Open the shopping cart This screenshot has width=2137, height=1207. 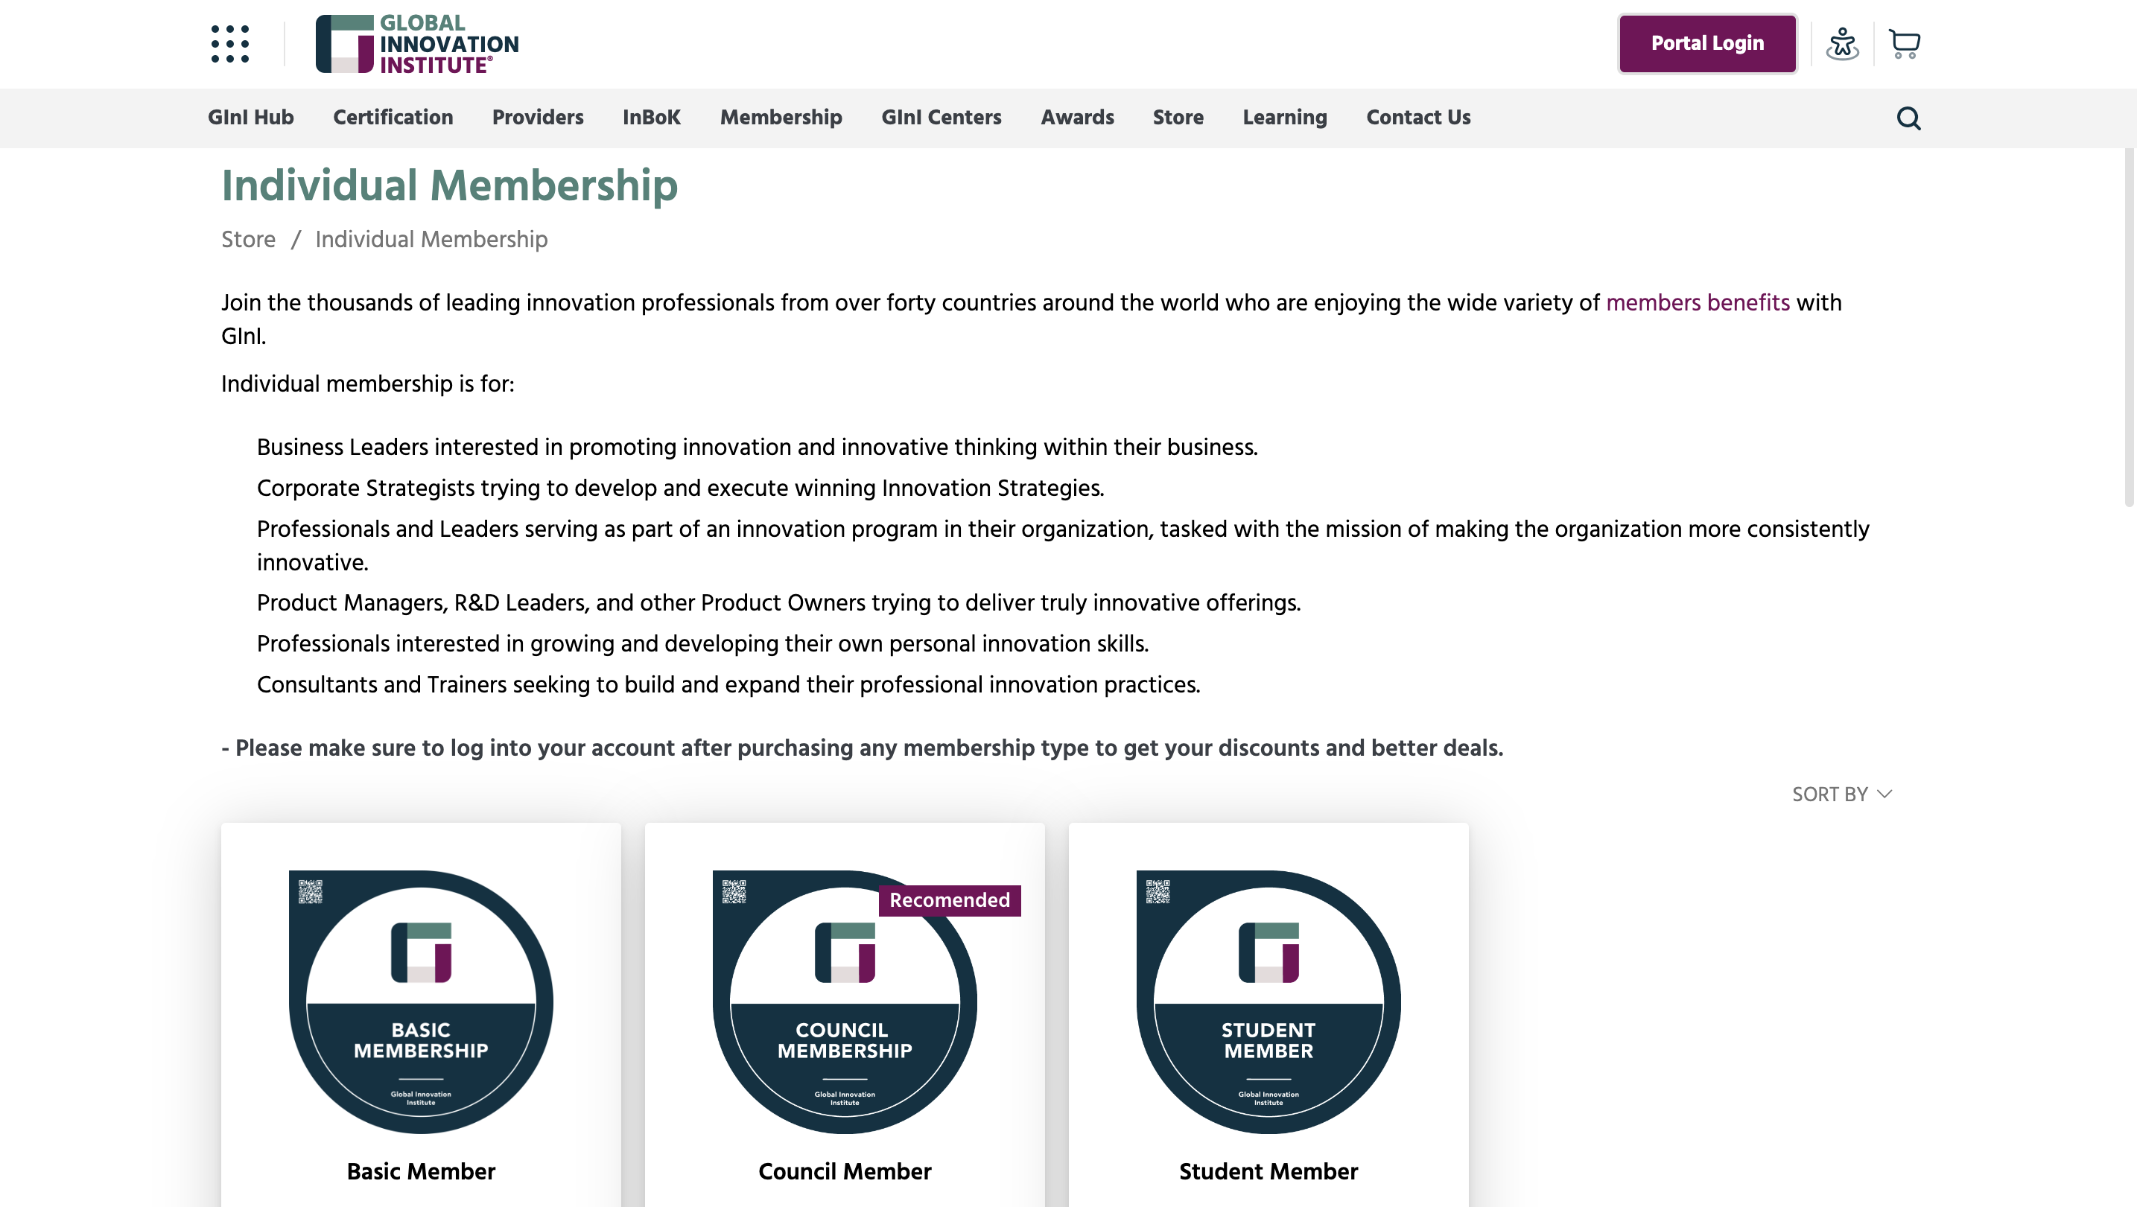point(1904,44)
